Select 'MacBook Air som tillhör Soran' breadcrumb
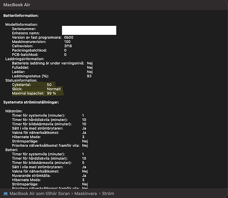The width and height of the screenshot is (228, 198). pos(40,194)
